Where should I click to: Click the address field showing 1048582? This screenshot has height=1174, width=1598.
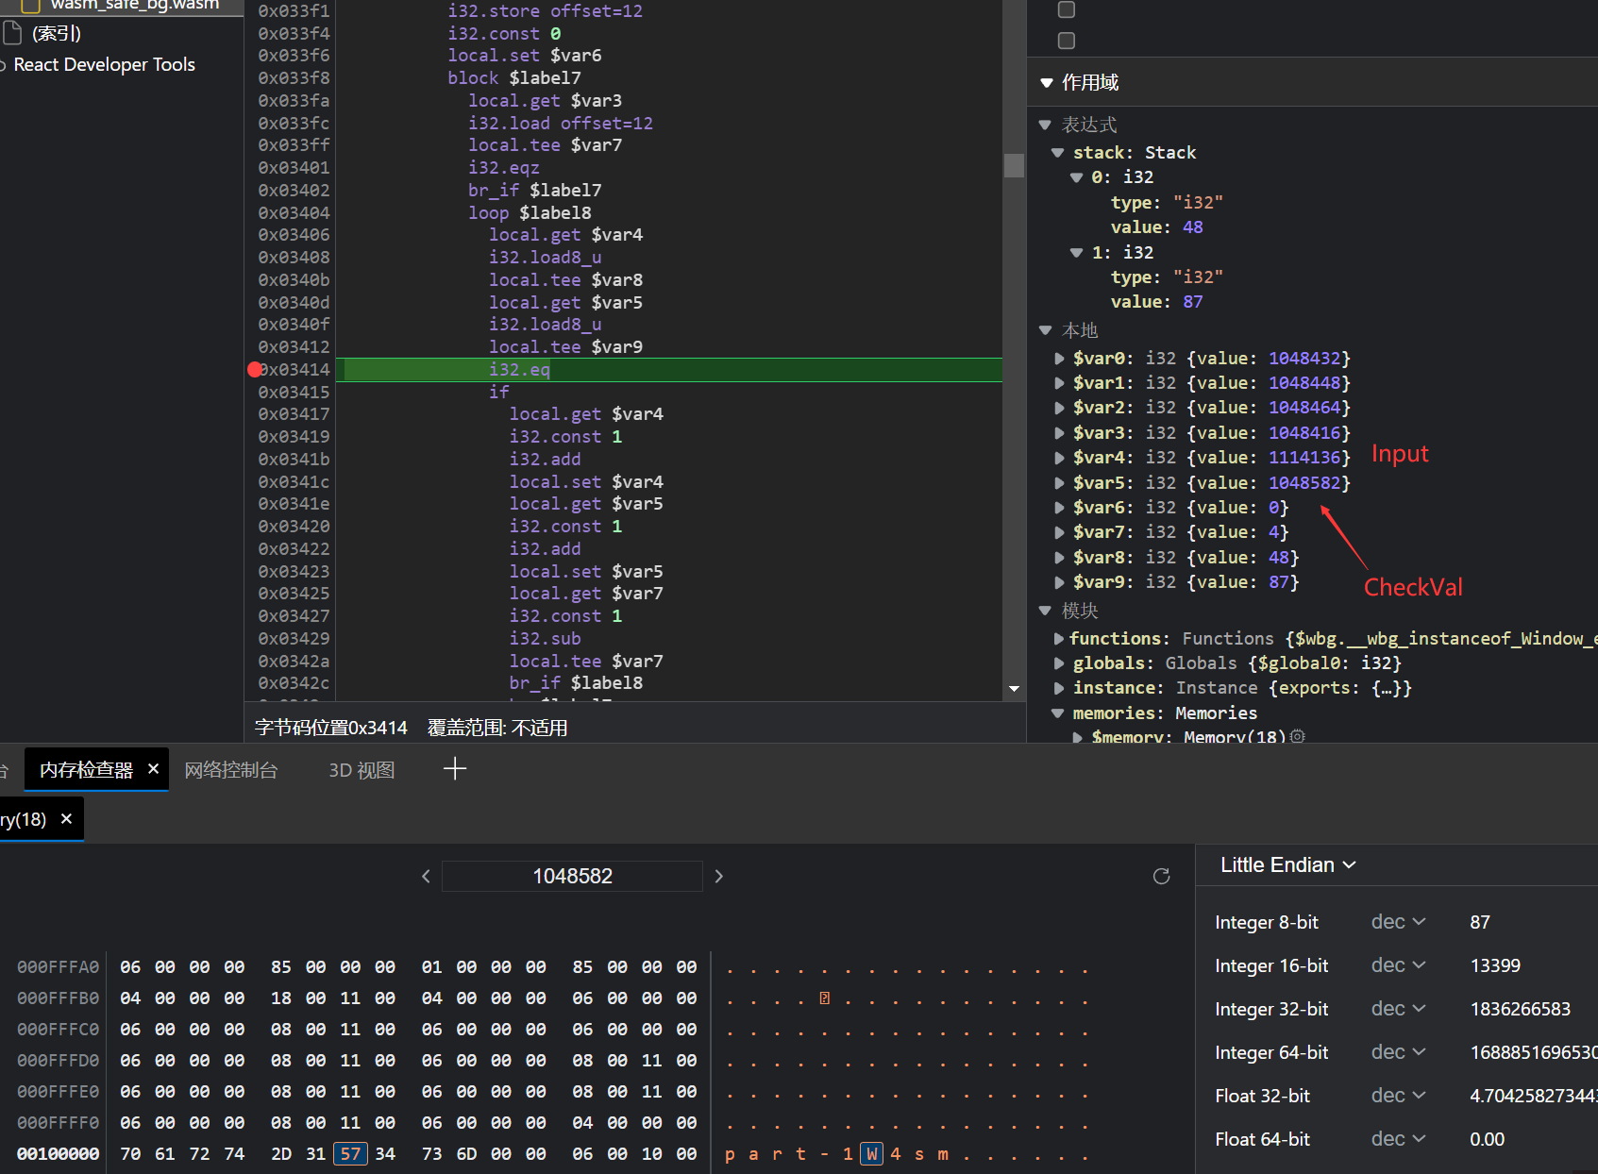(572, 876)
